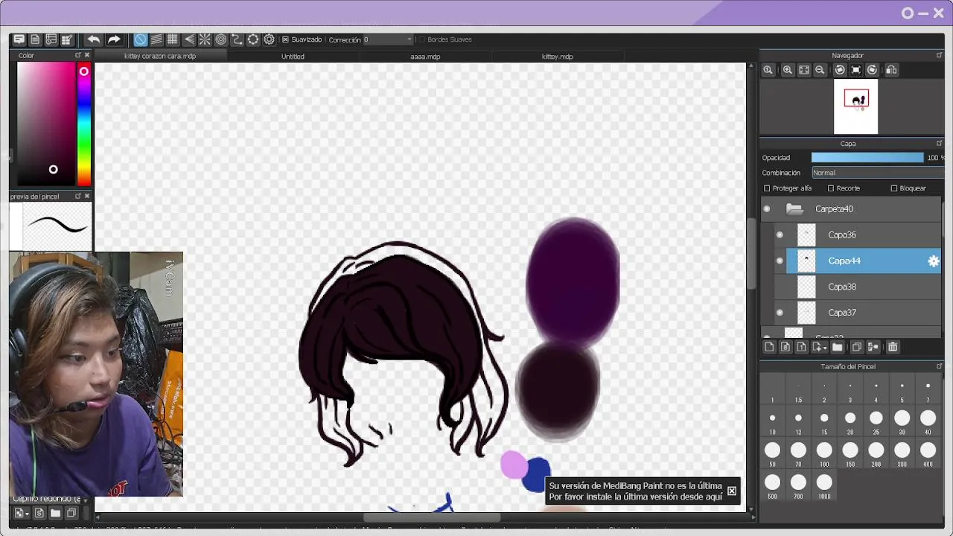Hide the Carpeta40 folder
The width and height of the screenshot is (953, 536).
coord(767,209)
